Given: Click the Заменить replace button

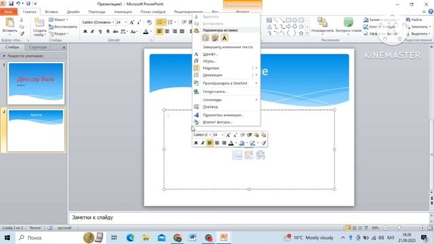Looking at the screenshot, I should (x=418, y=27).
